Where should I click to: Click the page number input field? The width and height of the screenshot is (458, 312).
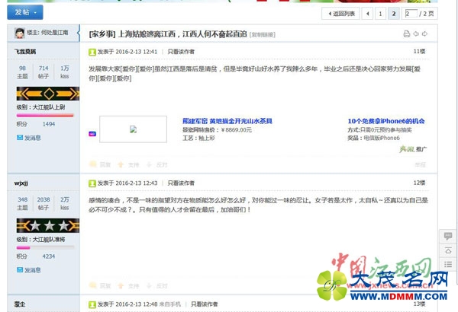411,14
